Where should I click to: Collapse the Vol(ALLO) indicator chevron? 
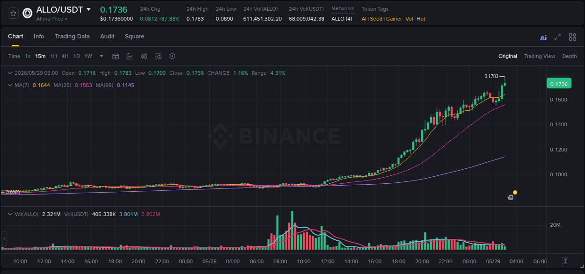(x=10, y=214)
